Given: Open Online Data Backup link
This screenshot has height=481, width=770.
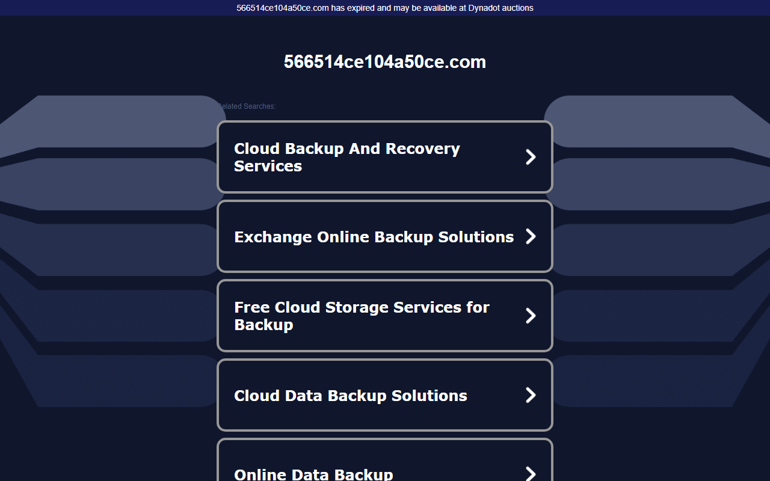Looking at the screenshot, I should (384, 460).
